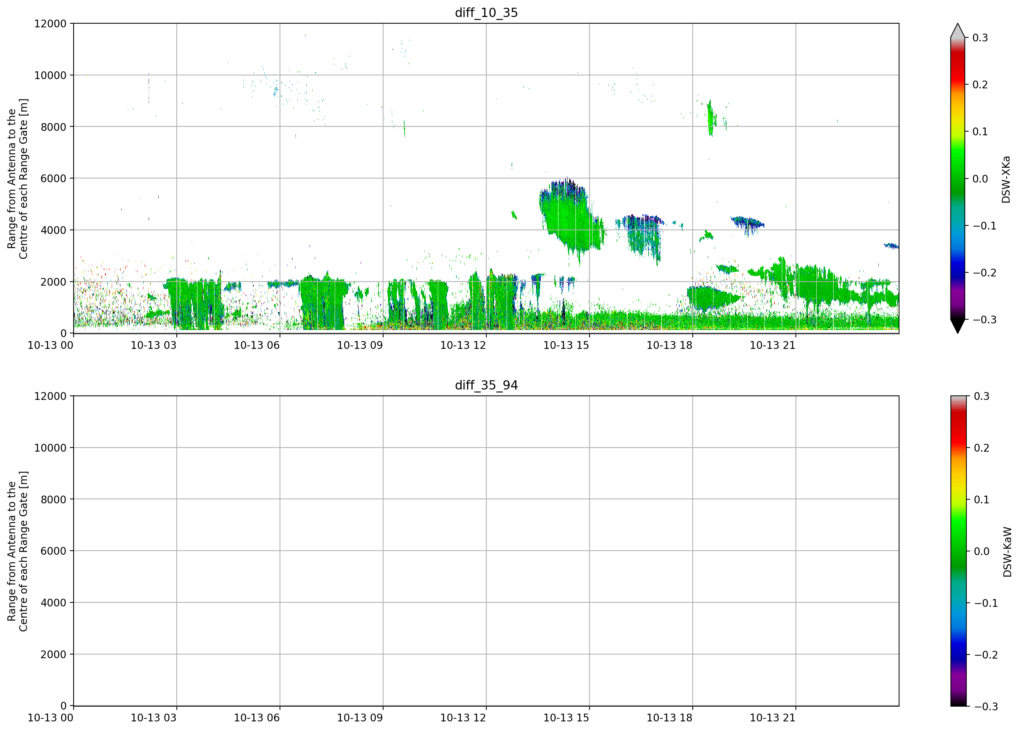Screen dimensions: 1020x731
Task: Select the DSW-KaW colorbar label
Action: click(x=1007, y=552)
